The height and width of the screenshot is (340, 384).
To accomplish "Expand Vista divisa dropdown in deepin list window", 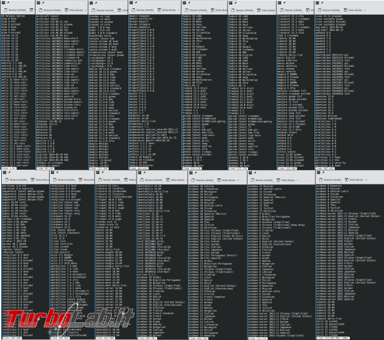I will (x=178, y=10).
